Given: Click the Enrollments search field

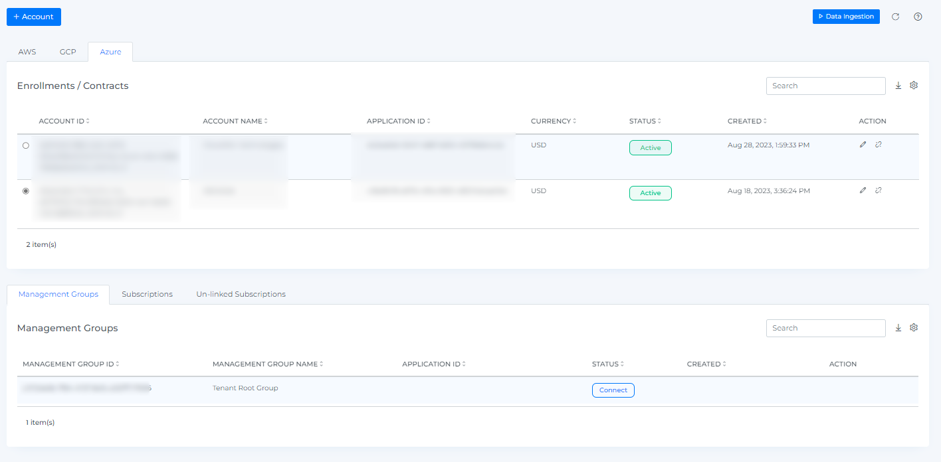Looking at the screenshot, I should coord(825,86).
